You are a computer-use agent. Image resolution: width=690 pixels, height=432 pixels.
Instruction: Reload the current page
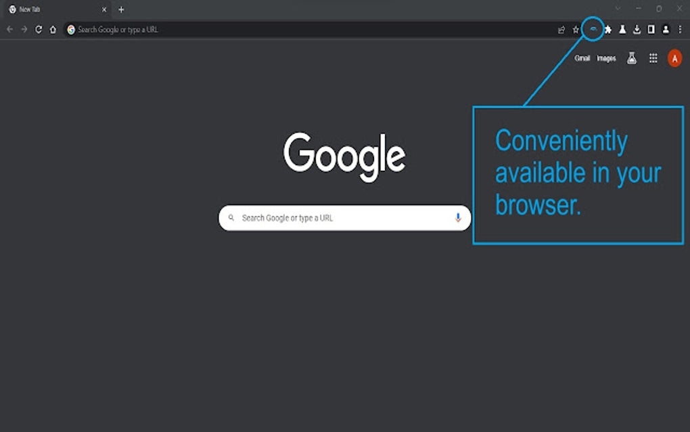[39, 30]
